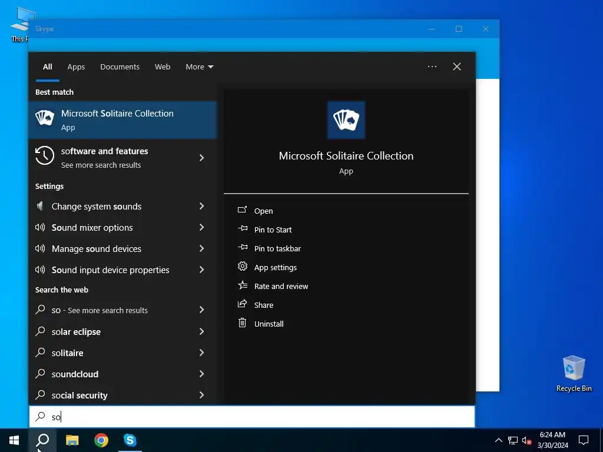Select soundcloud web suggestion
The image size is (603, 452).
click(x=122, y=374)
